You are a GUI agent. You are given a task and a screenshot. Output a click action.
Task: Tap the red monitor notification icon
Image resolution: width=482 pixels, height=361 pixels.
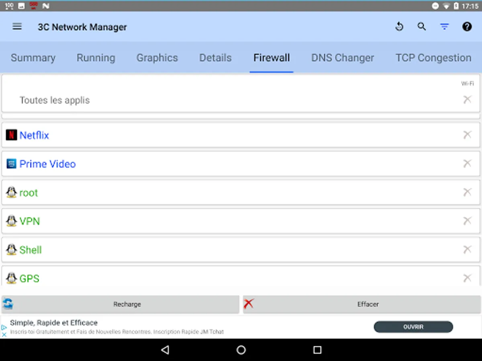(x=34, y=6)
